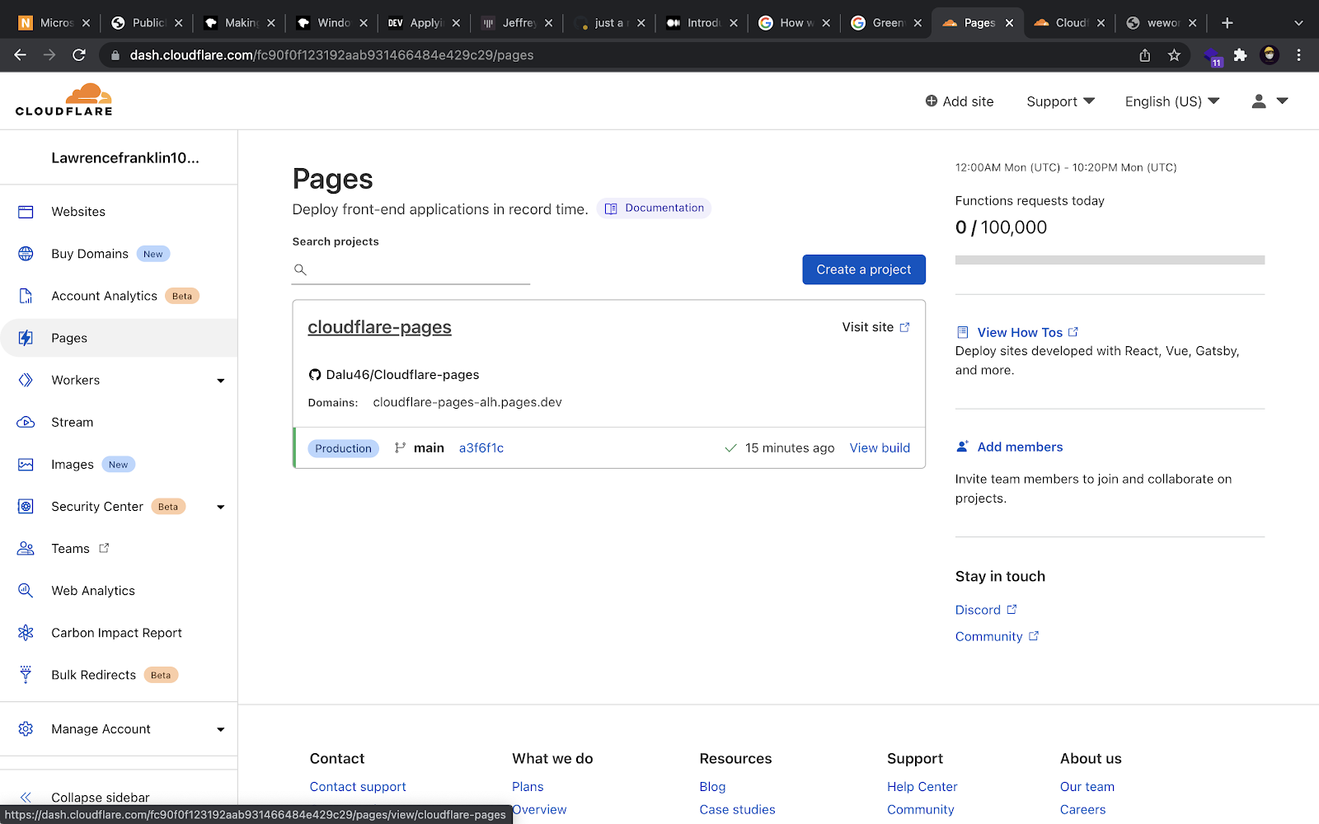Click the Stream cloud icon
The image size is (1319, 824).
[x=26, y=422]
